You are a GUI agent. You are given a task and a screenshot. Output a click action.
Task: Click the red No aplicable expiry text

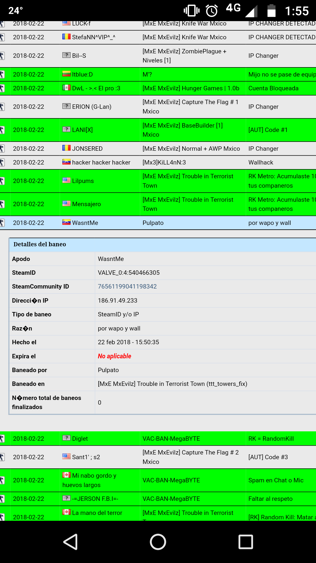click(x=114, y=356)
